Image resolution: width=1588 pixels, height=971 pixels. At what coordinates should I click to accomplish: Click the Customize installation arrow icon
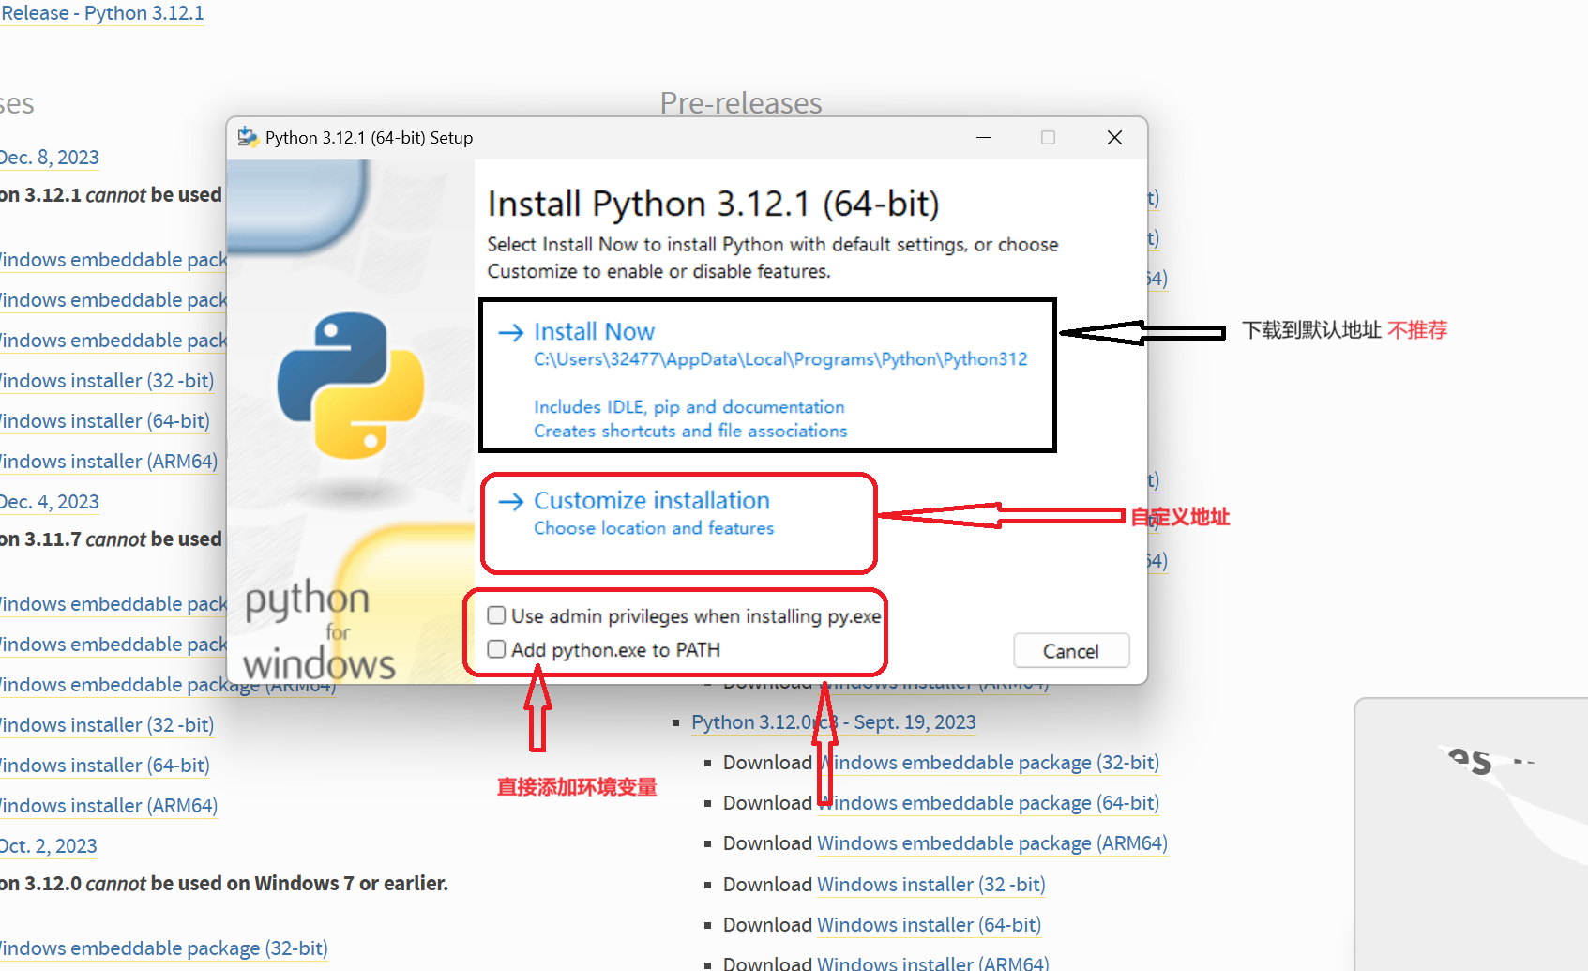(x=511, y=502)
